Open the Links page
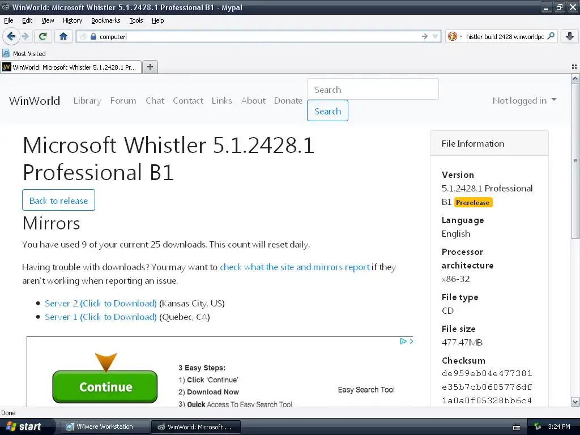Image resolution: width=580 pixels, height=435 pixels. pyautogui.click(x=222, y=101)
